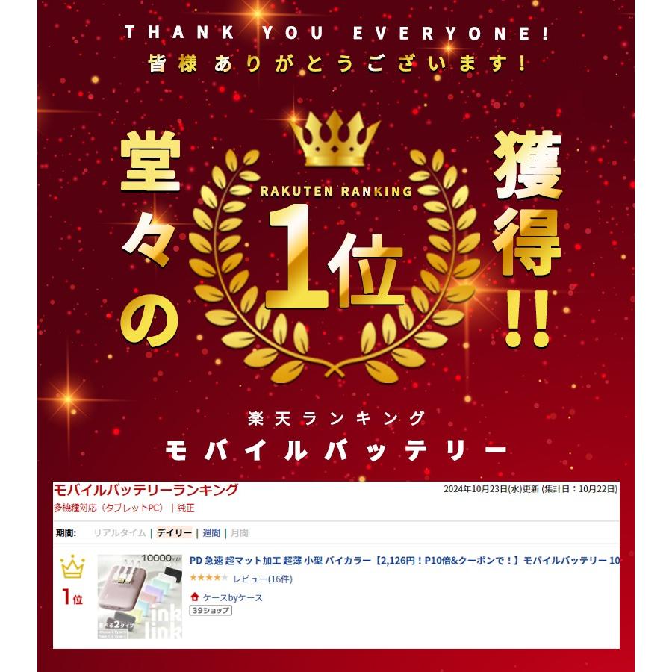
Task: Click the small crown icon above 1位 rank
Action: (72, 567)
